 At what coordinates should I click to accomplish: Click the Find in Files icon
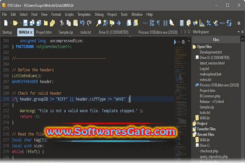point(112,23)
